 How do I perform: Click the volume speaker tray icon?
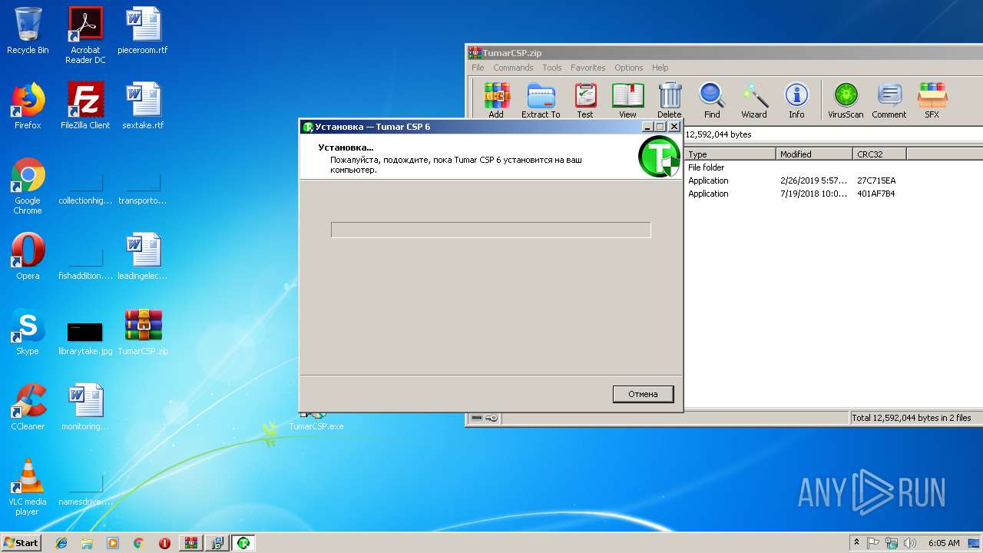coord(910,543)
